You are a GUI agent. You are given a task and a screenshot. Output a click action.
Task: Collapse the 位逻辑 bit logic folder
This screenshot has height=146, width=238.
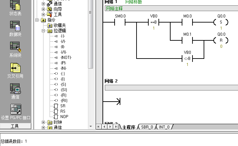43,31
